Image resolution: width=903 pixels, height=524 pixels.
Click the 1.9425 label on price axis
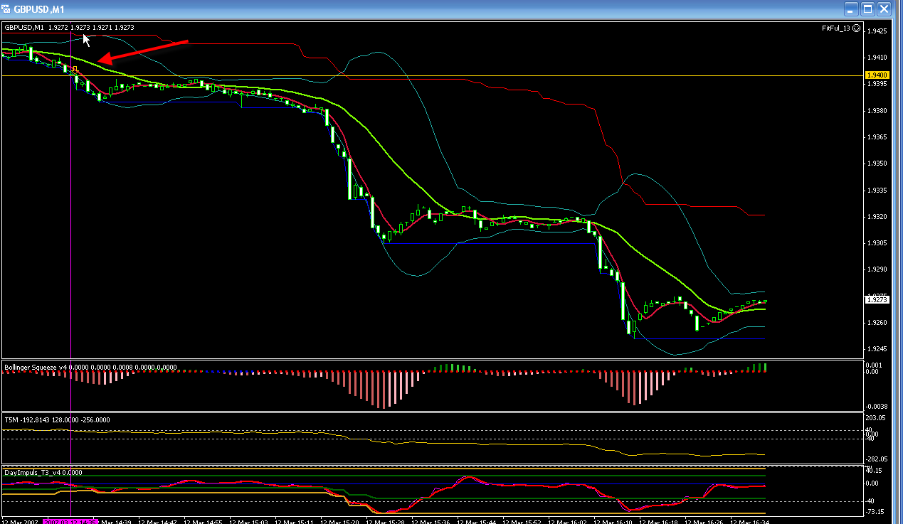876,31
